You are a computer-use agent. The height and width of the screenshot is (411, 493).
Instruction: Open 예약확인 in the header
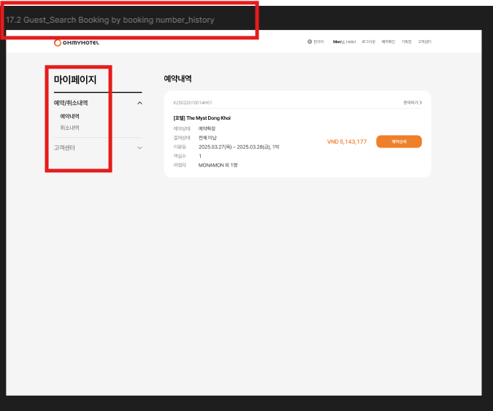(388, 42)
